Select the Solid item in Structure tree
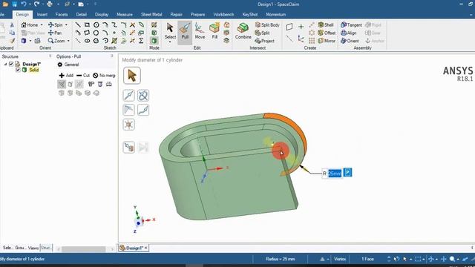 click(34, 70)
